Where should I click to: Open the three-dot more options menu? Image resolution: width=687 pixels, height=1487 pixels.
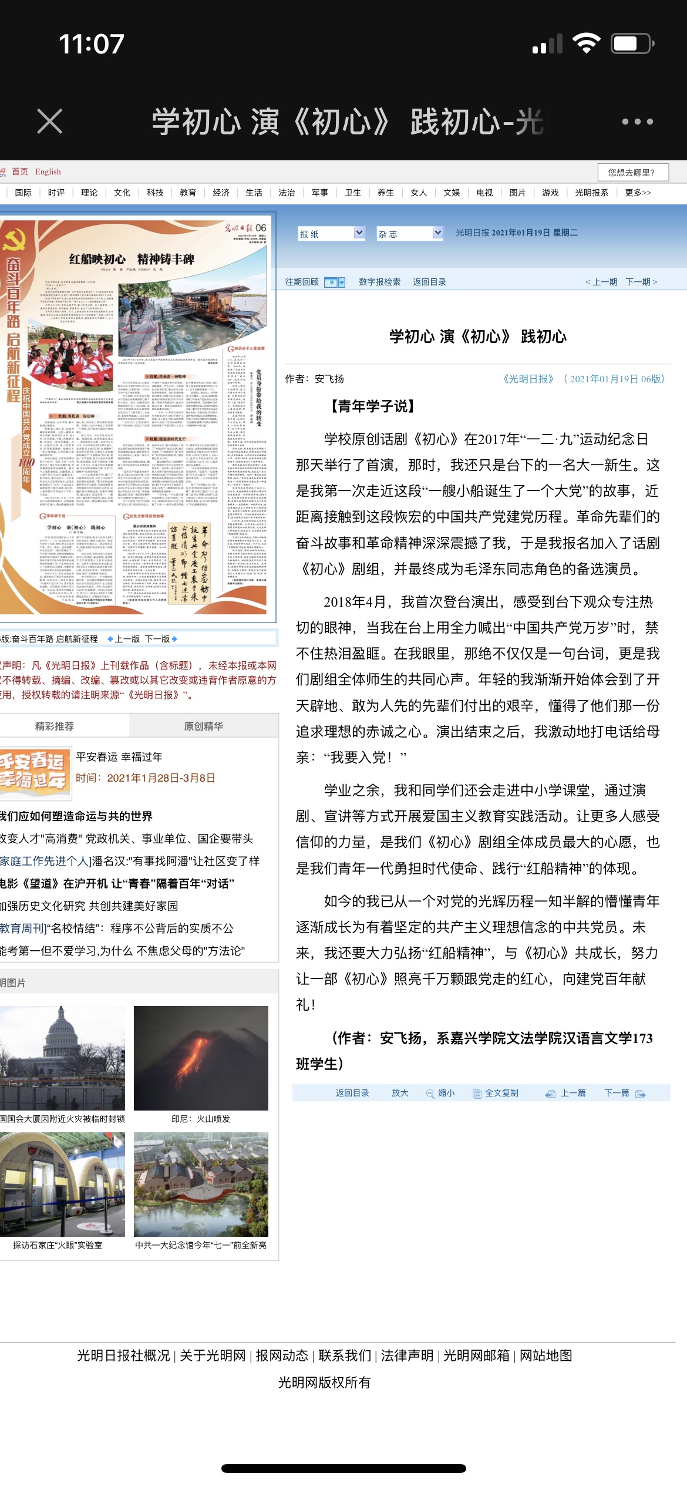click(637, 122)
